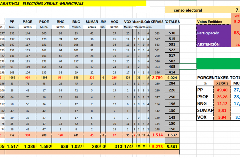Viewport: 240px width, 158px height.
Task: Select the red SUMAR subtotal 235
Action: point(92,78)
